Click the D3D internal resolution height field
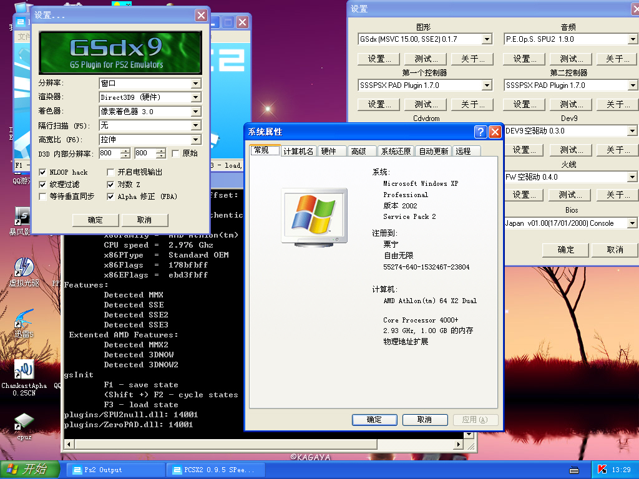 [145, 153]
